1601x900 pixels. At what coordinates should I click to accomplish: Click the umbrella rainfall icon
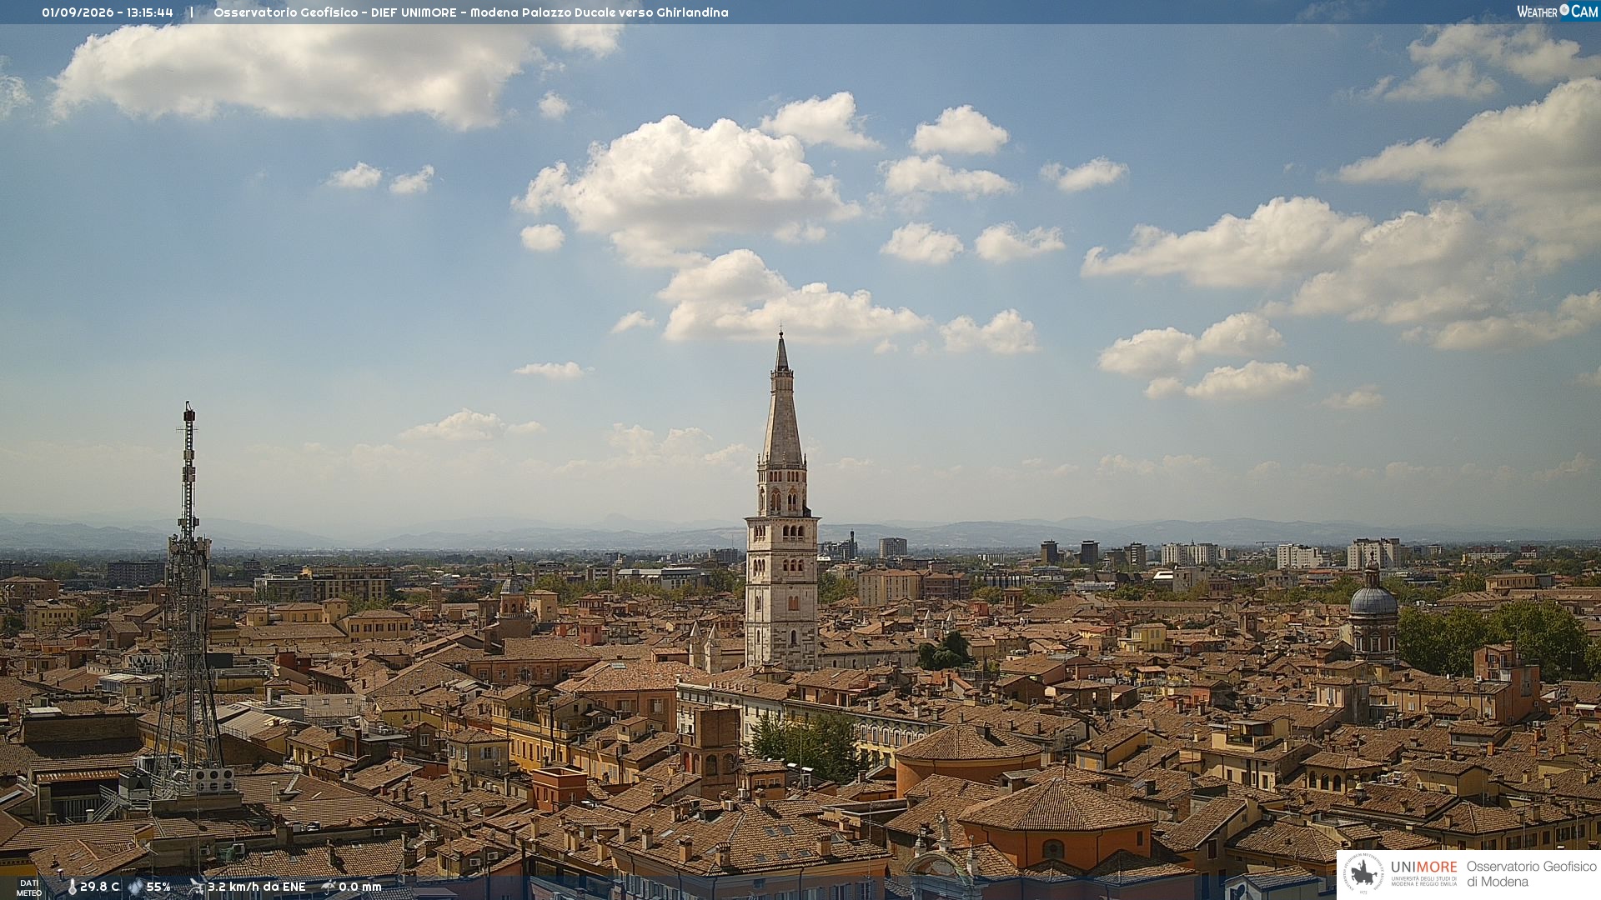tap(329, 887)
